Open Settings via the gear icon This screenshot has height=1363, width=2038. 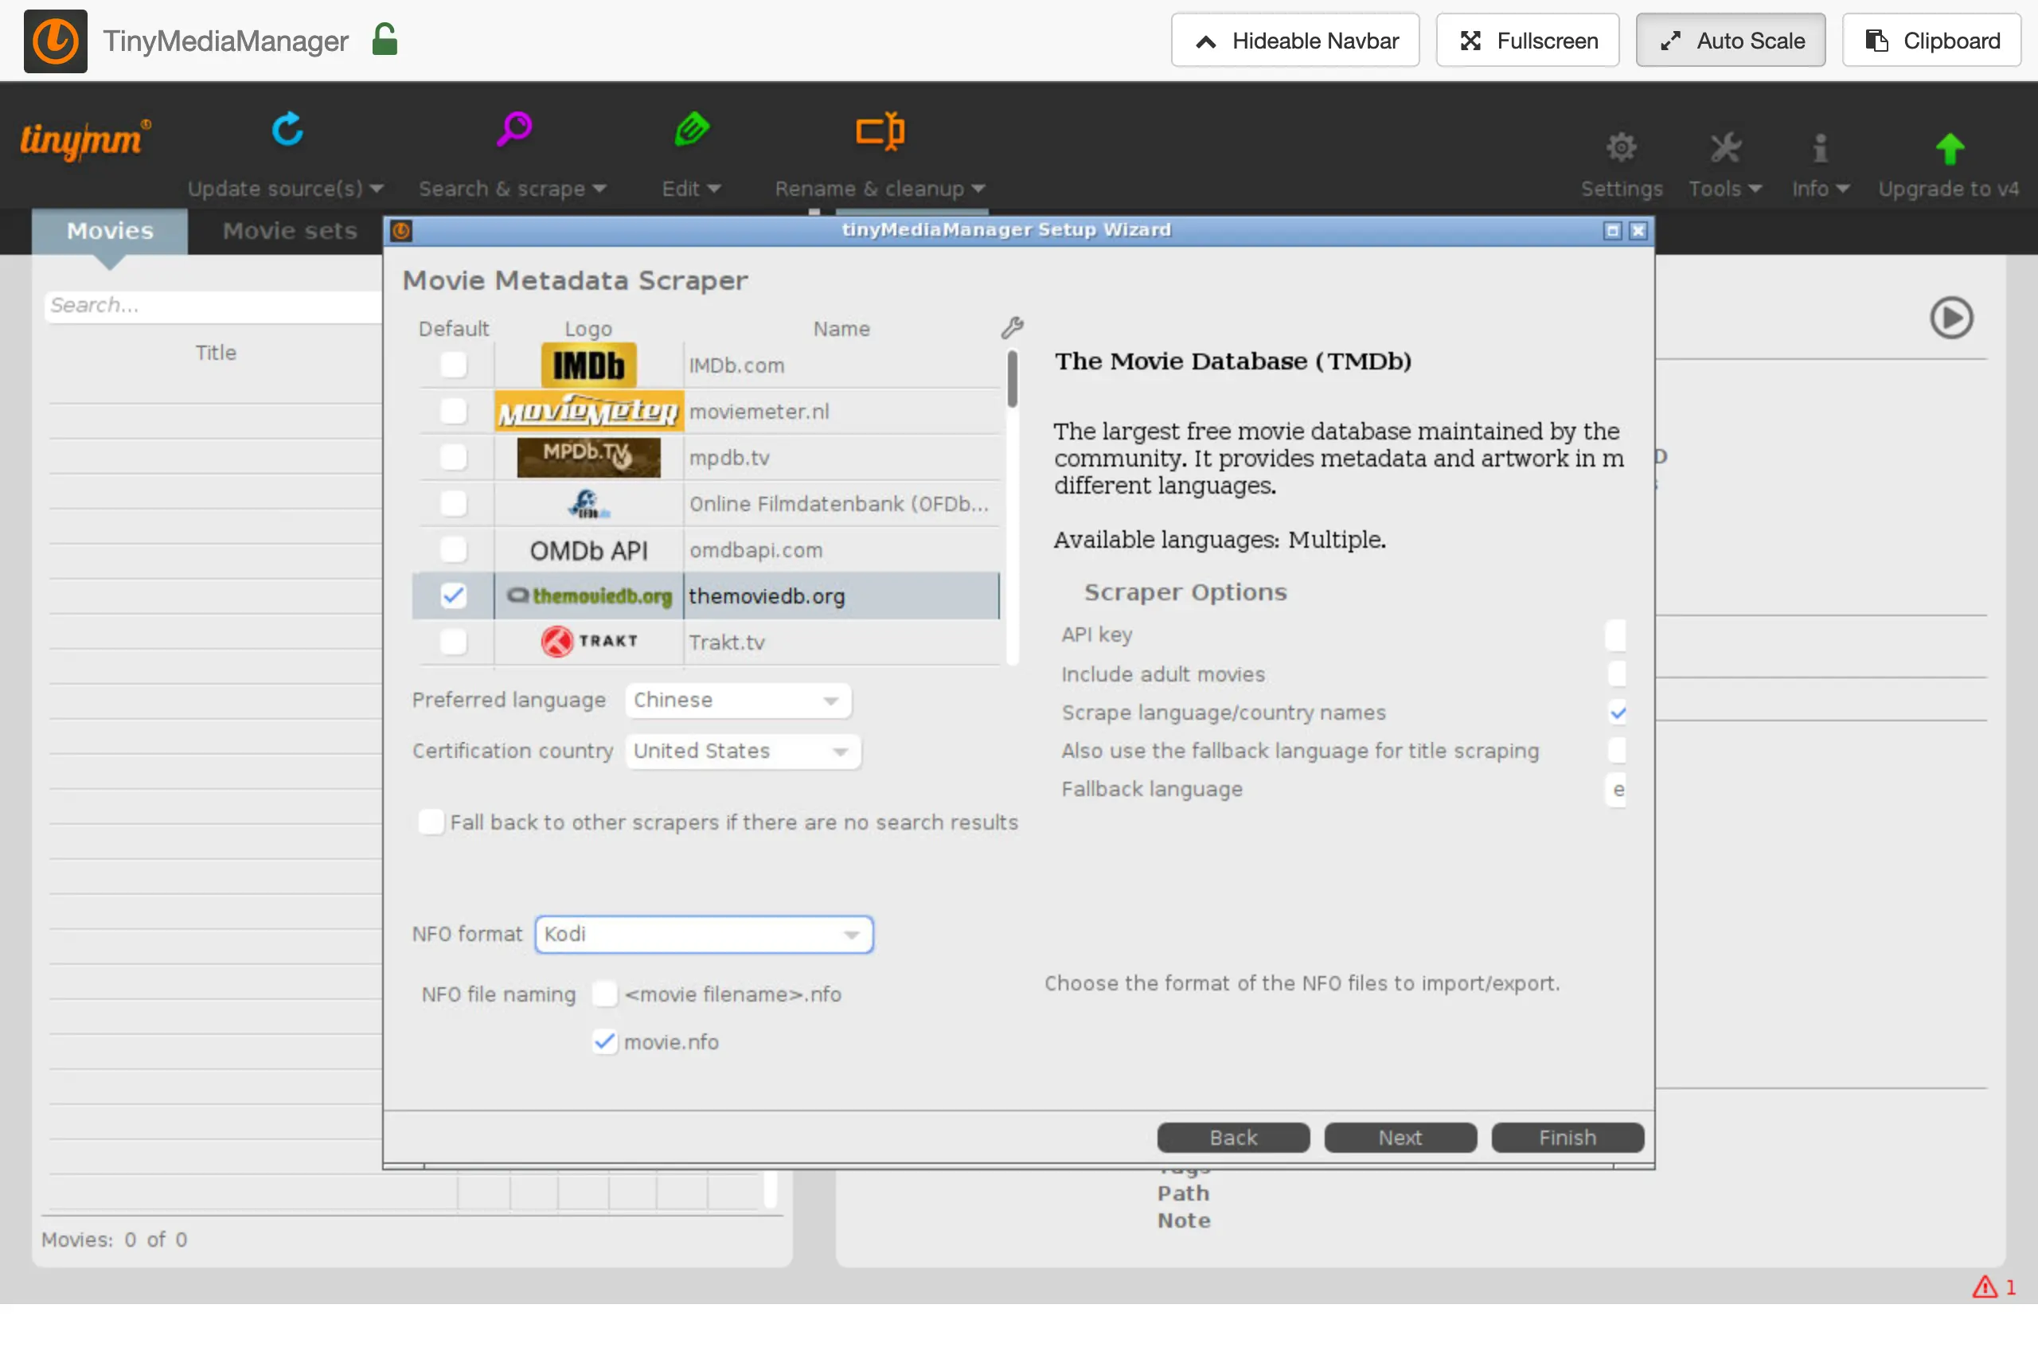1621,148
